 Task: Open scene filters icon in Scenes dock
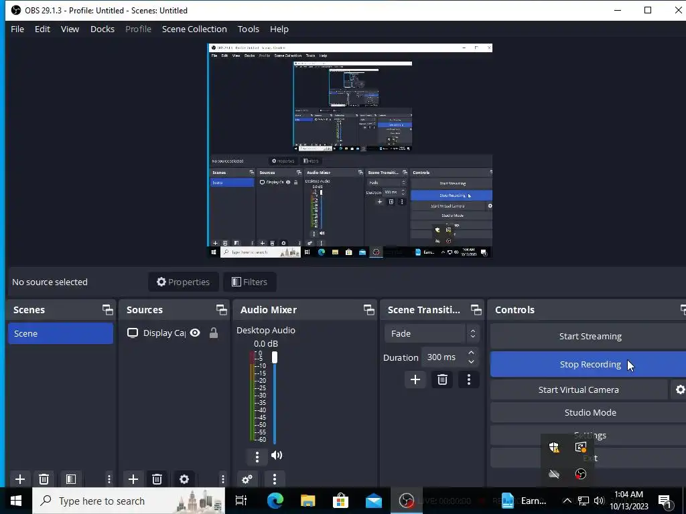pos(71,479)
